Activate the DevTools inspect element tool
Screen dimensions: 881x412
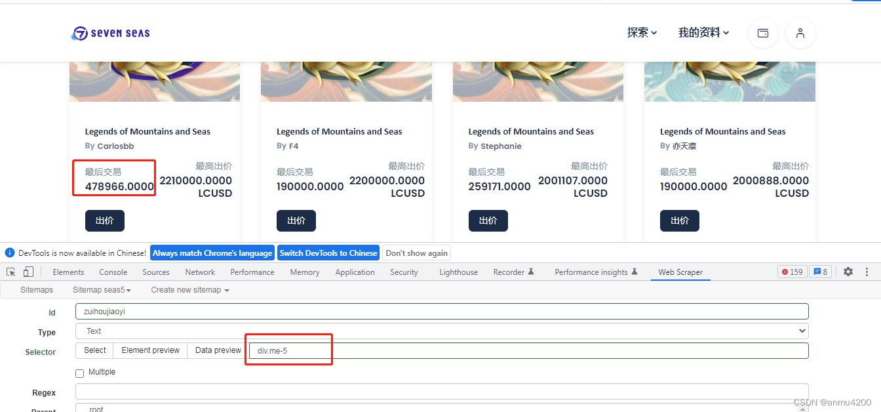[11, 272]
